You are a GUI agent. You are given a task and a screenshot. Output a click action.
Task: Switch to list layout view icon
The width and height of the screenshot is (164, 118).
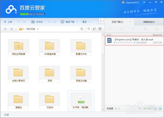click(x=94, y=29)
